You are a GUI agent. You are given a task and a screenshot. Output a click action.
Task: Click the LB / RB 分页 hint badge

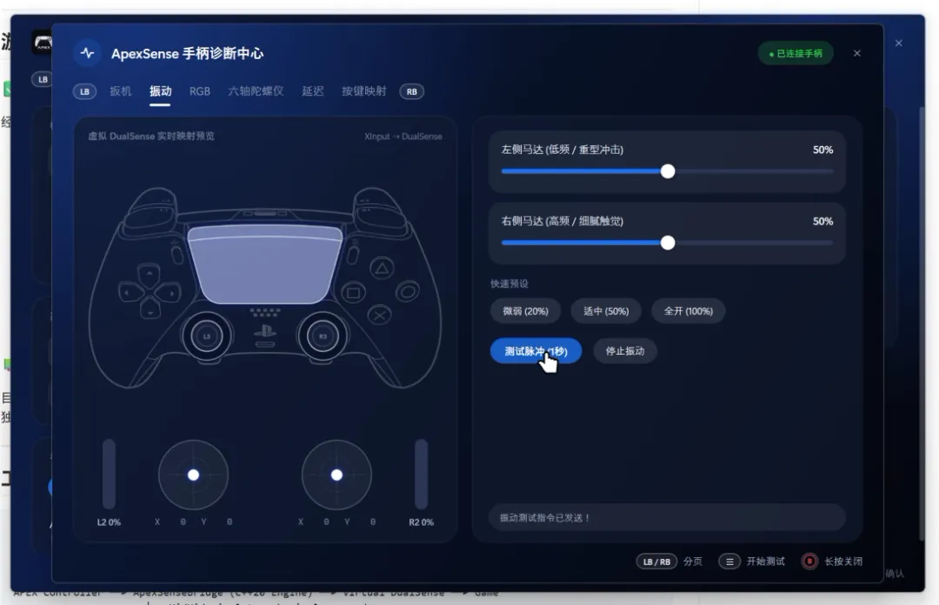(656, 562)
